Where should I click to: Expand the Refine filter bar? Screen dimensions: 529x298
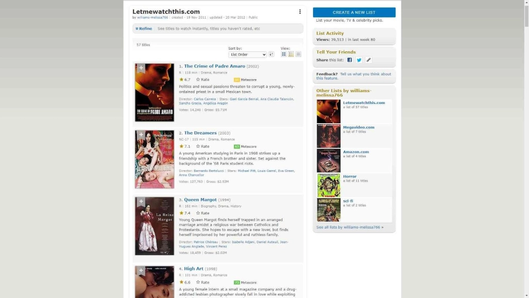pyautogui.click(x=143, y=28)
